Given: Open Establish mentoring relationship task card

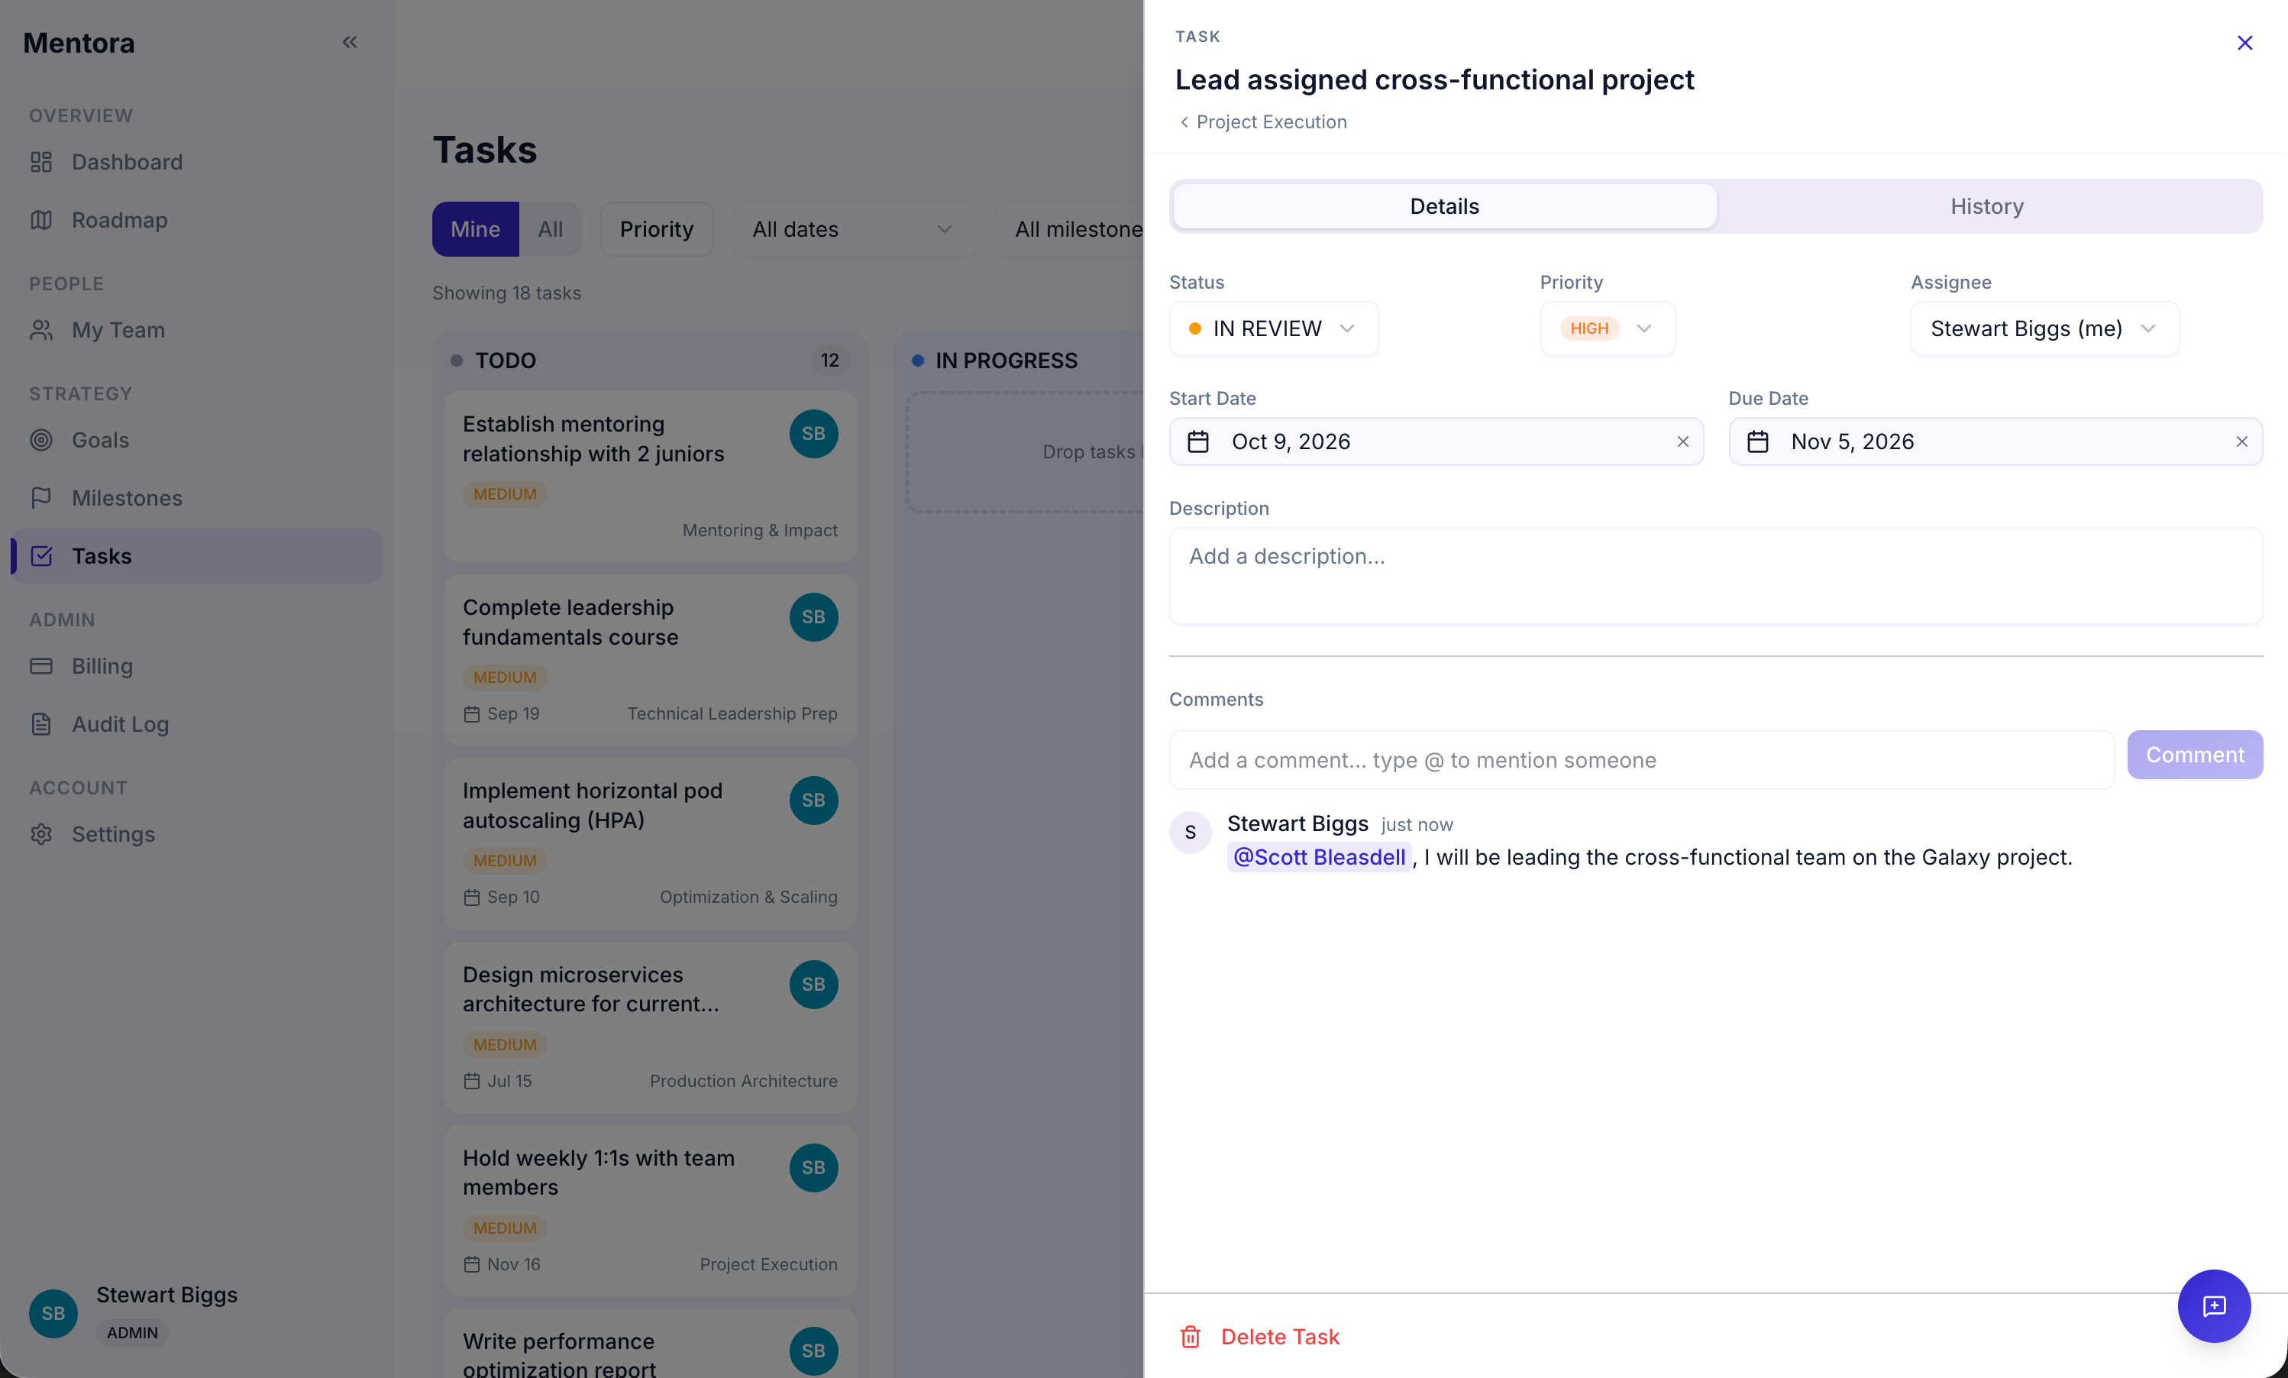Looking at the screenshot, I should 650,475.
